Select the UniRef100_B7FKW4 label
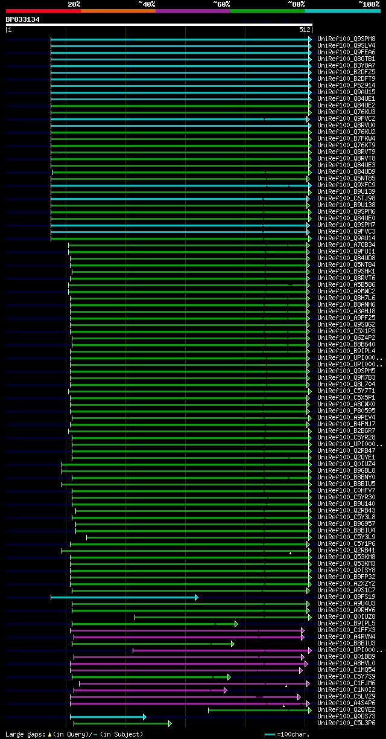Screen dimensions: 386x739 click(346, 138)
